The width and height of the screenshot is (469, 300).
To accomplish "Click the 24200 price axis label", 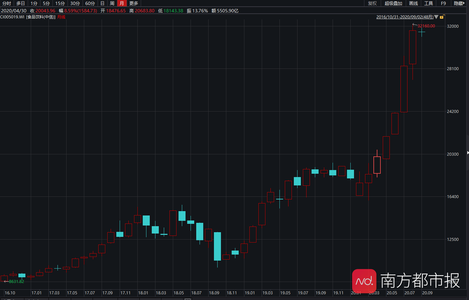I will (x=453, y=111).
